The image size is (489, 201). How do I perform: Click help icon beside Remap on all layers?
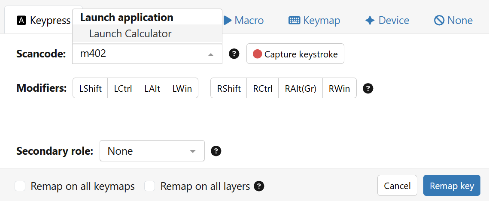[x=259, y=186]
